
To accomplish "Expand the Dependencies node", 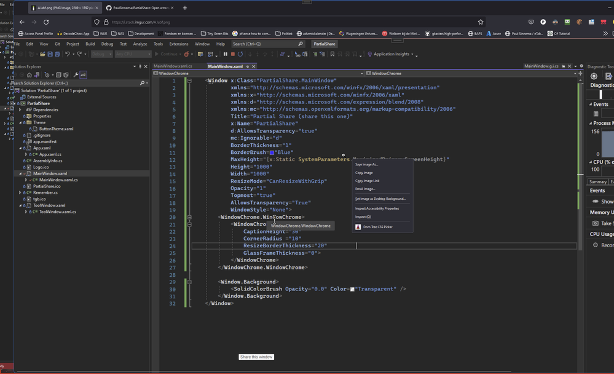I will tap(21, 109).
